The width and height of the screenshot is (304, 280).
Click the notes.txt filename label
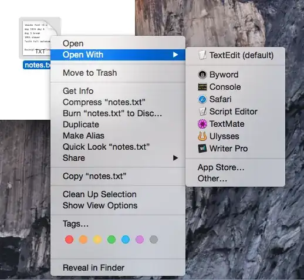[x=37, y=65]
